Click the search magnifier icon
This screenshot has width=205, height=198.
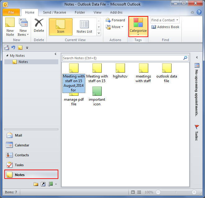tap(185, 58)
